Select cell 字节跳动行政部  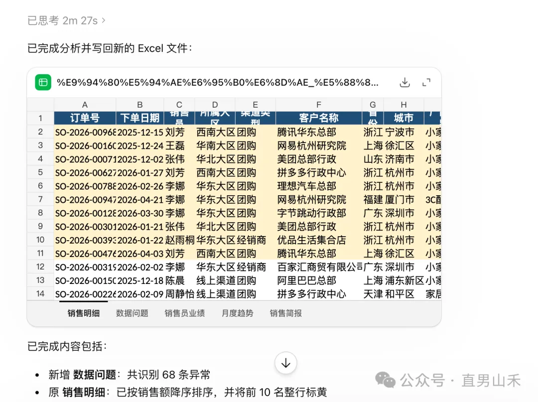pos(319,213)
